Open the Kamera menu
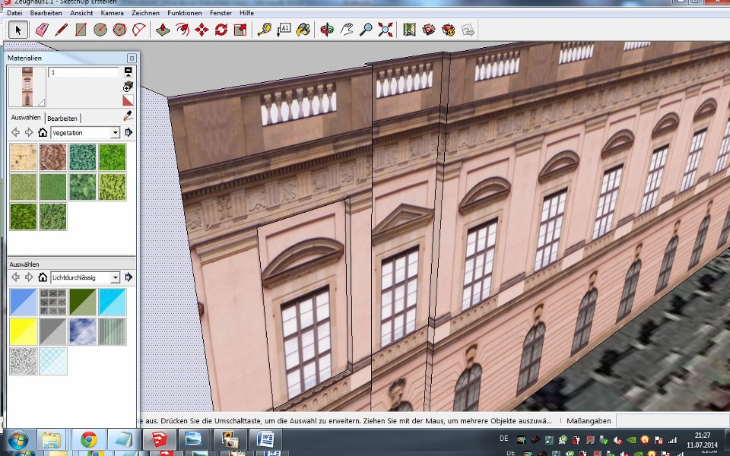This screenshot has width=730, height=456. (113, 13)
